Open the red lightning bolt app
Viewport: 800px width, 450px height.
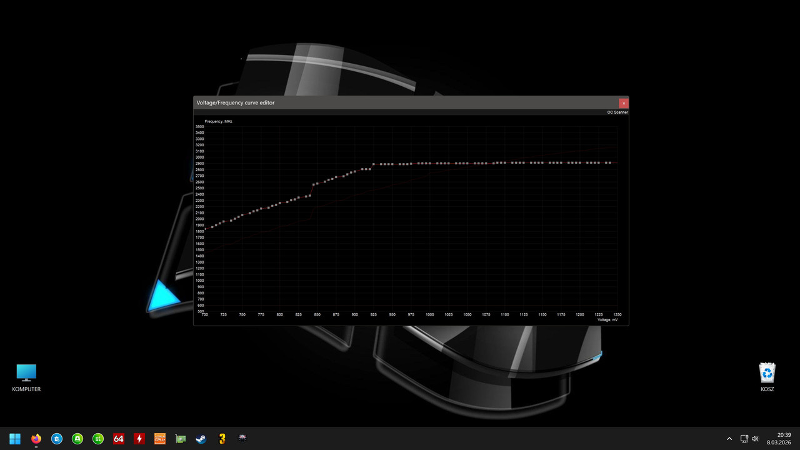click(139, 439)
